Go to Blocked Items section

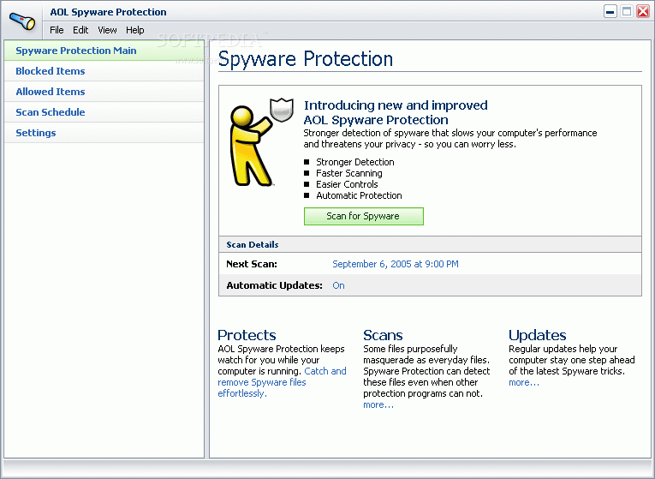click(x=104, y=71)
